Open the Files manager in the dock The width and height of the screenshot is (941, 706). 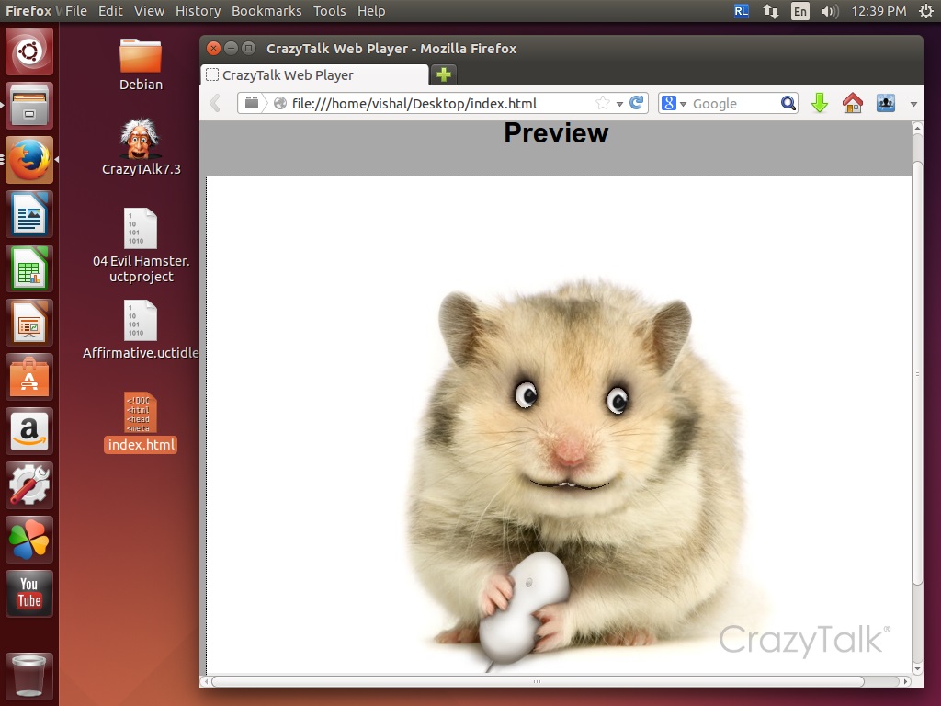(x=29, y=106)
